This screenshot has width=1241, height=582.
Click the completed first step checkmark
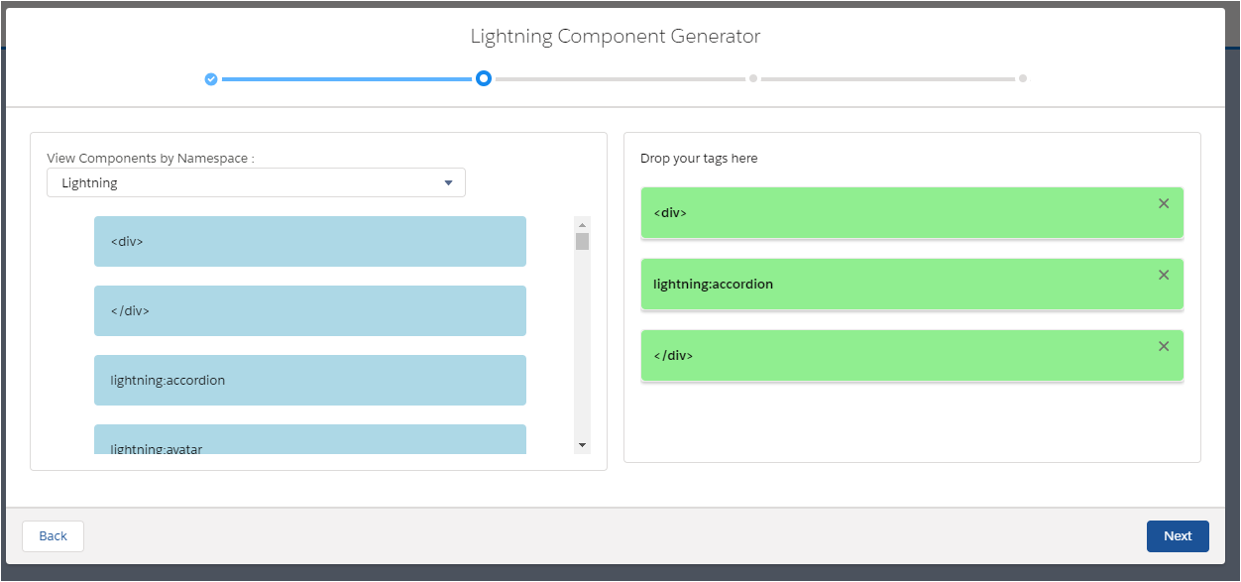click(x=211, y=79)
